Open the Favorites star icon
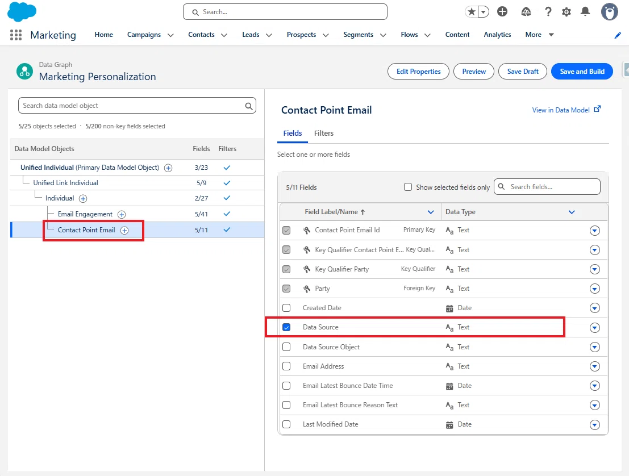The height and width of the screenshot is (476, 629). [472, 11]
